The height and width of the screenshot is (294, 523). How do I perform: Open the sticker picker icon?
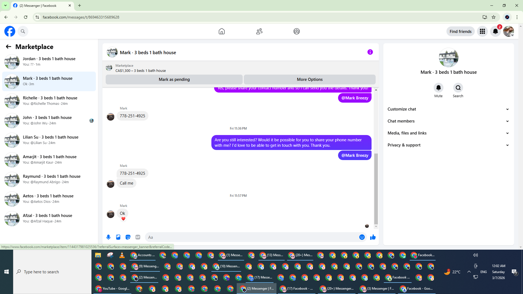point(128,237)
